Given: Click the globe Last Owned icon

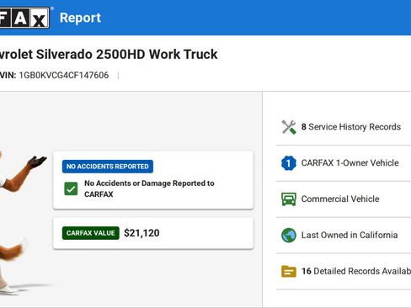Looking at the screenshot, I should point(289,235).
